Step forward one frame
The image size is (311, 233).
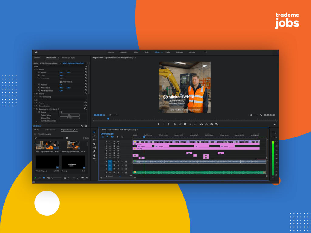(190, 124)
